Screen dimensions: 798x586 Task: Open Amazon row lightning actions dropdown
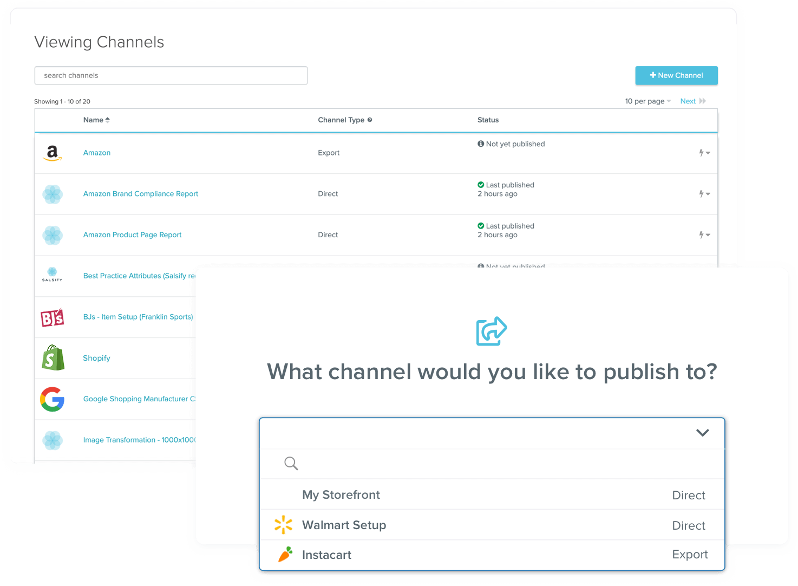[x=704, y=153]
